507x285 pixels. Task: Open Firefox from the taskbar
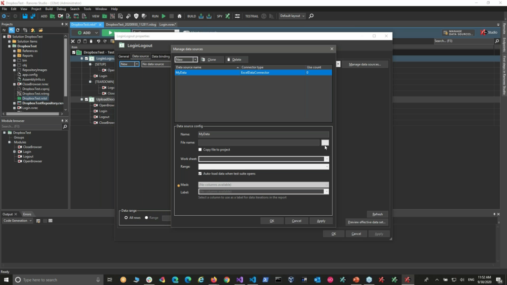[214, 280]
